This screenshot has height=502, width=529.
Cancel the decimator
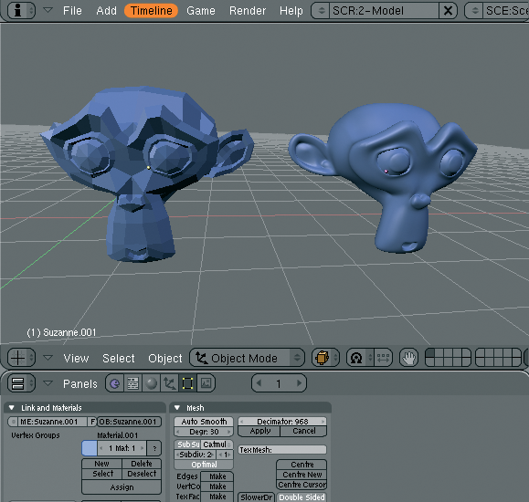point(303,431)
